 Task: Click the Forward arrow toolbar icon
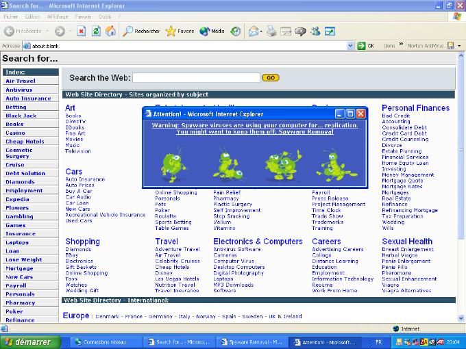[60, 31]
